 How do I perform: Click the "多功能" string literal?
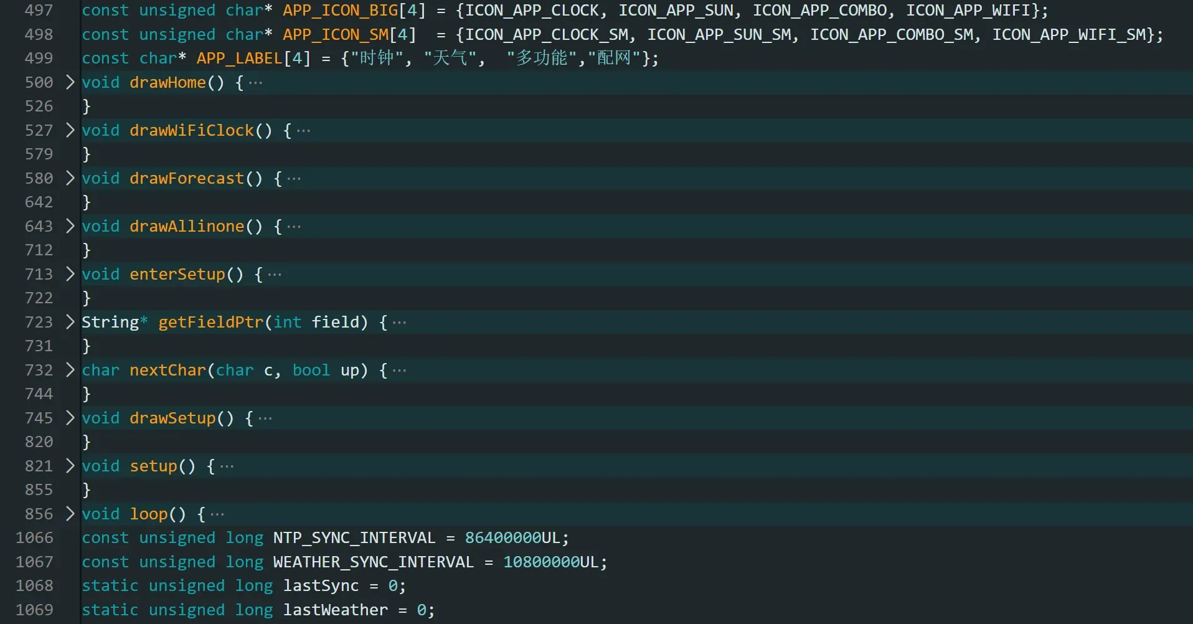(x=542, y=58)
